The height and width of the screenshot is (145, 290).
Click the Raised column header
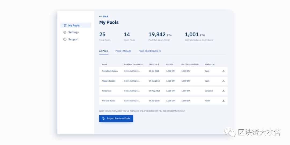click(170, 64)
